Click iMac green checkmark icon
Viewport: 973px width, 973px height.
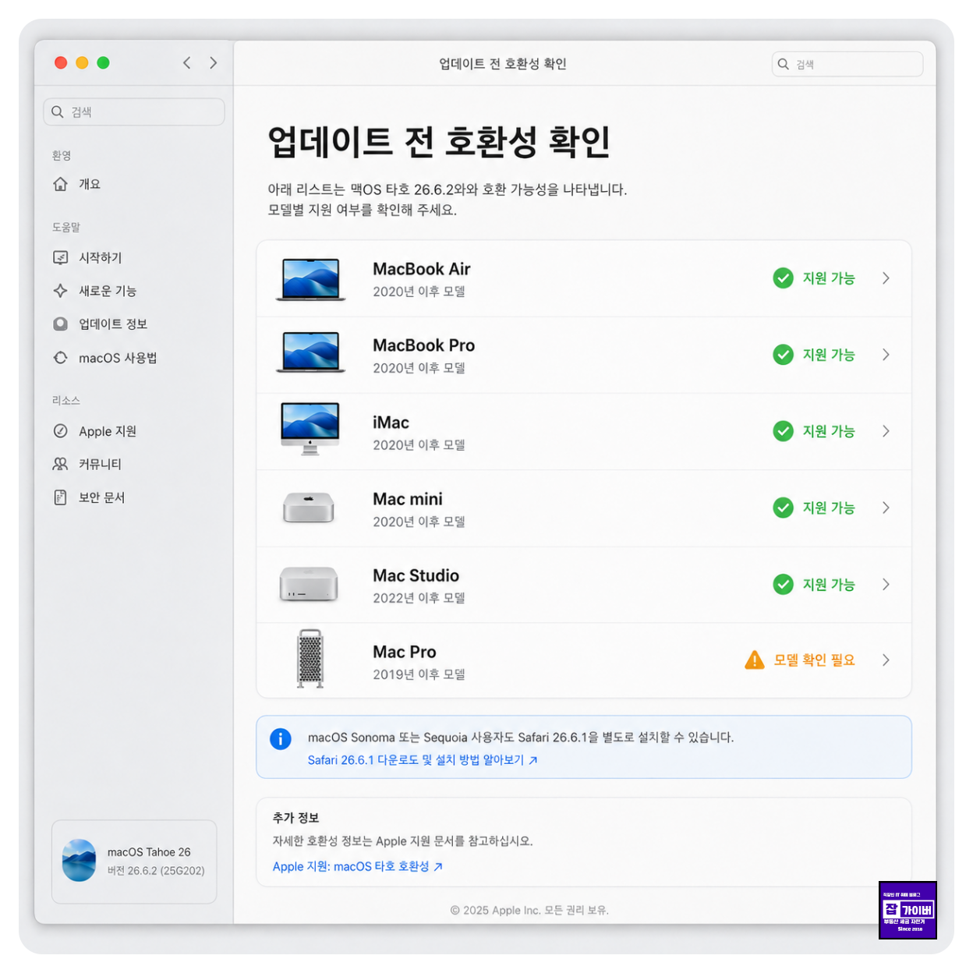click(x=783, y=431)
